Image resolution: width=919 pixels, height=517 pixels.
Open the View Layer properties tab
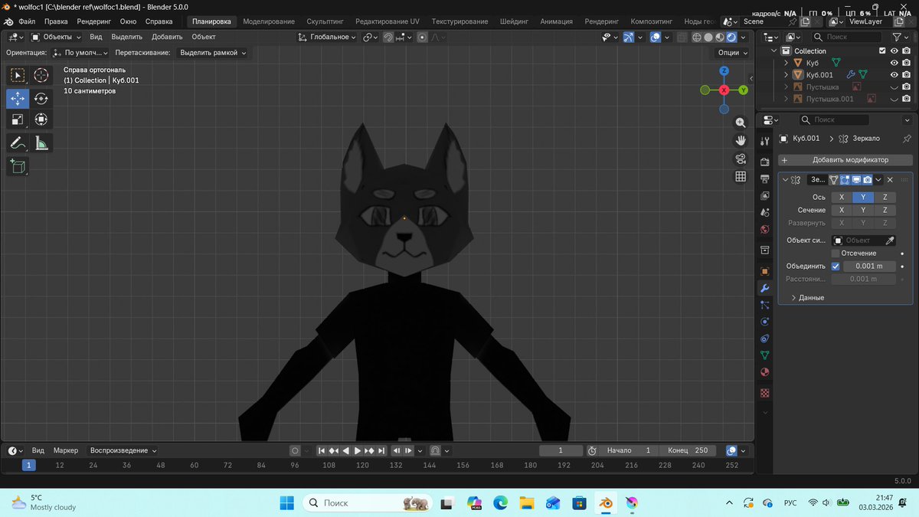pyautogui.click(x=764, y=195)
